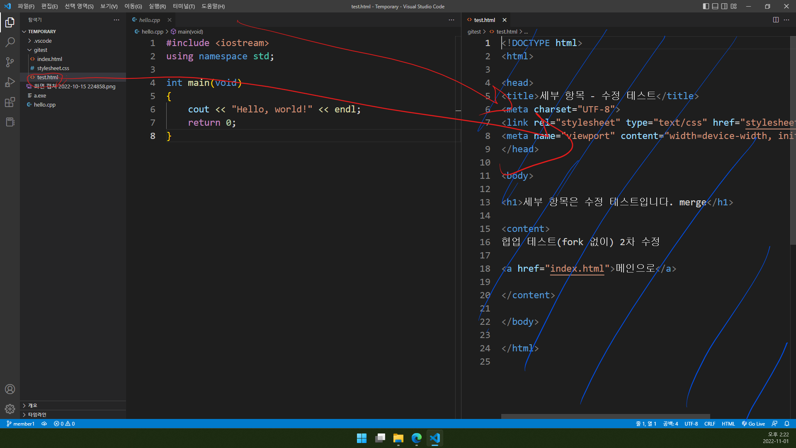Collapse the gitest folder
This screenshot has width=796, height=448.
73,50
